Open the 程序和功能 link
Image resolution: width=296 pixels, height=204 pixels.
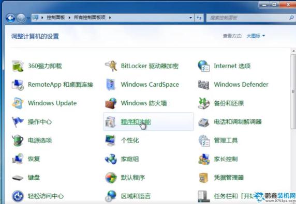click(136, 122)
